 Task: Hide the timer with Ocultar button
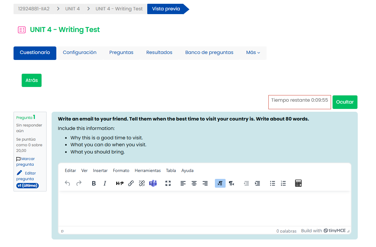[345, 102]
